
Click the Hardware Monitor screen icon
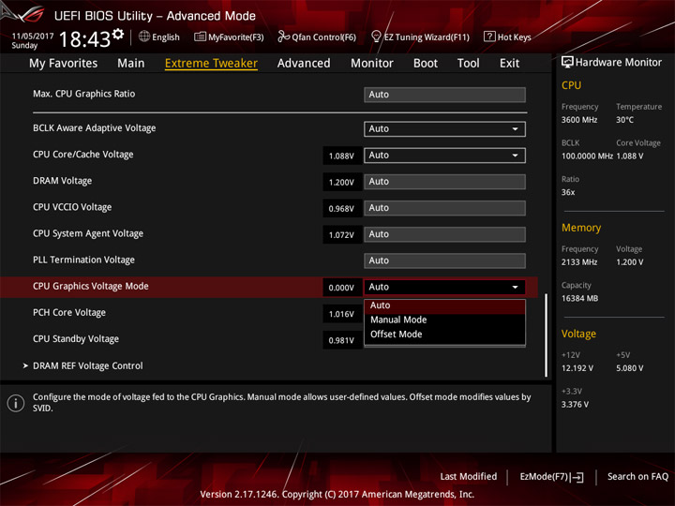[567, 62]
